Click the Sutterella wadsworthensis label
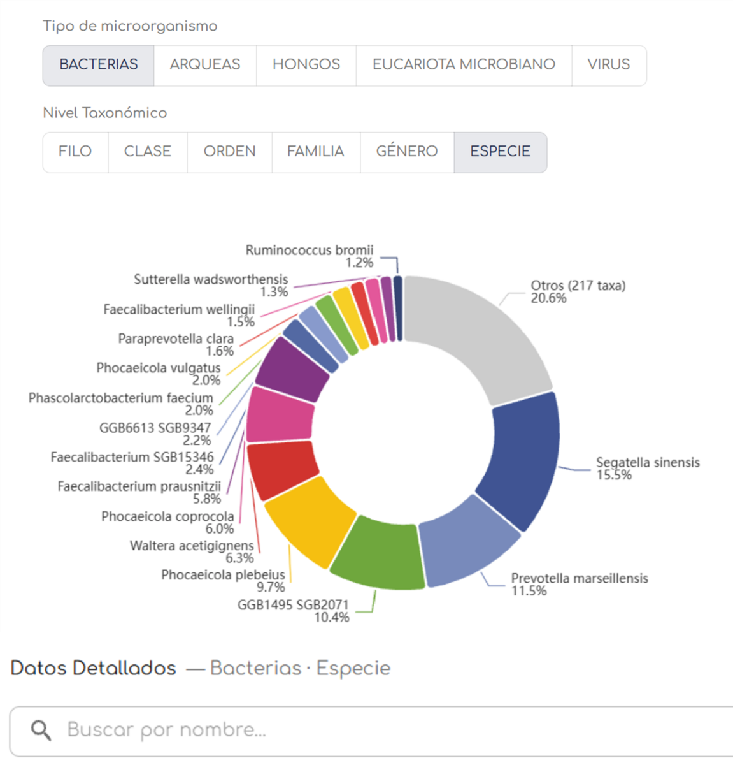 pos(211,285)
